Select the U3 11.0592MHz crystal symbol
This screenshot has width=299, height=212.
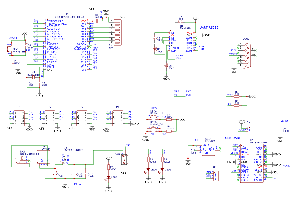click(33, 77)
